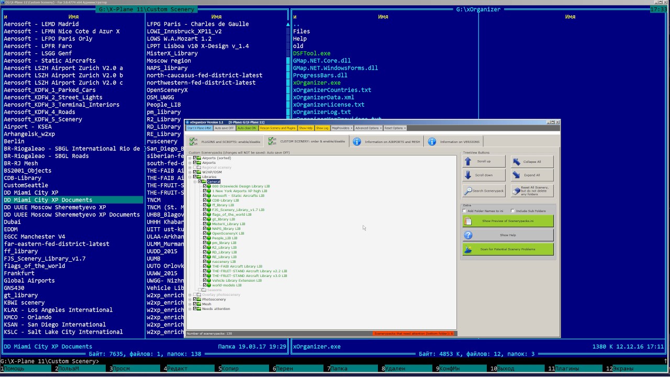Open the MapProviders dropdown
This screenshot has height=377, width=670.
(x=342, y=128)
